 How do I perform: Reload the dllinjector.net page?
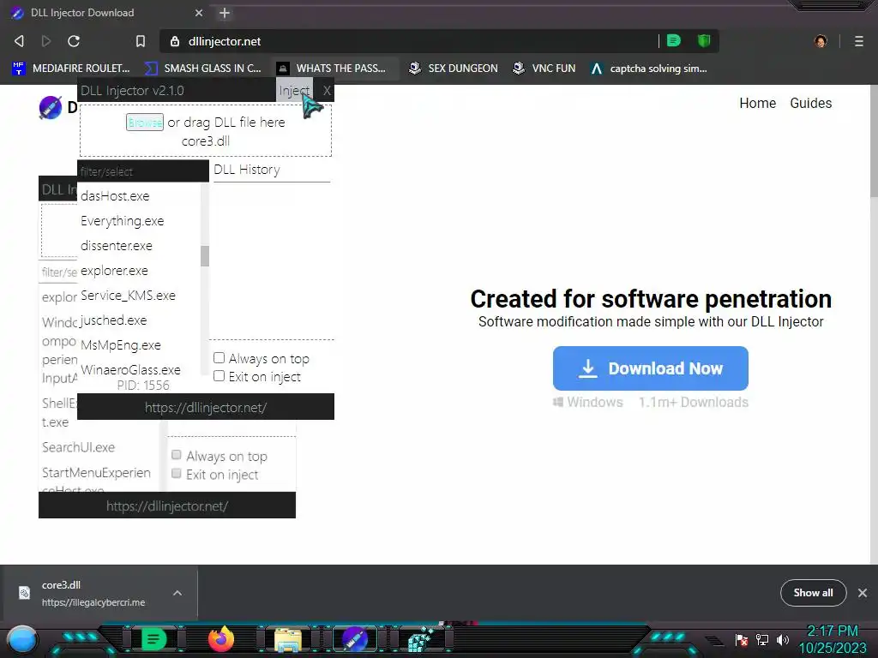coord(74,41)
